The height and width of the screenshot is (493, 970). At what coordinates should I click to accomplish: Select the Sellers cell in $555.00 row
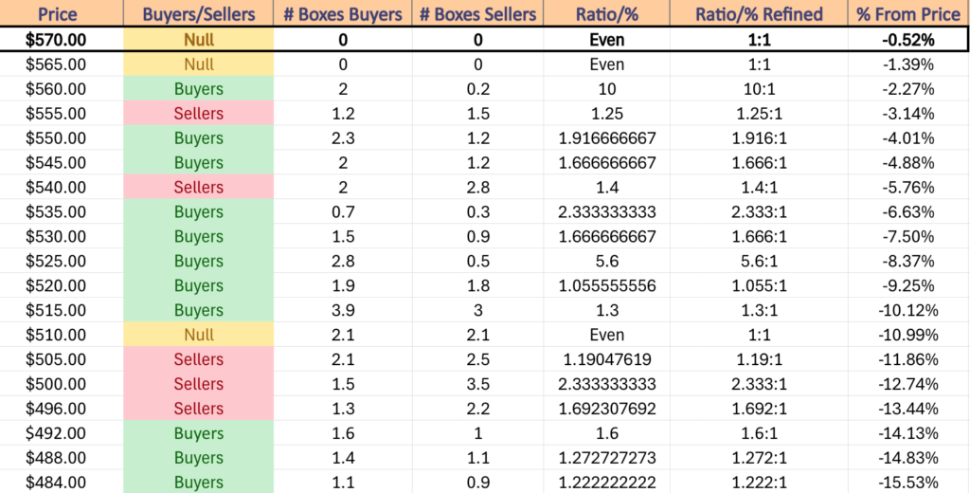(x=199, y=114)
